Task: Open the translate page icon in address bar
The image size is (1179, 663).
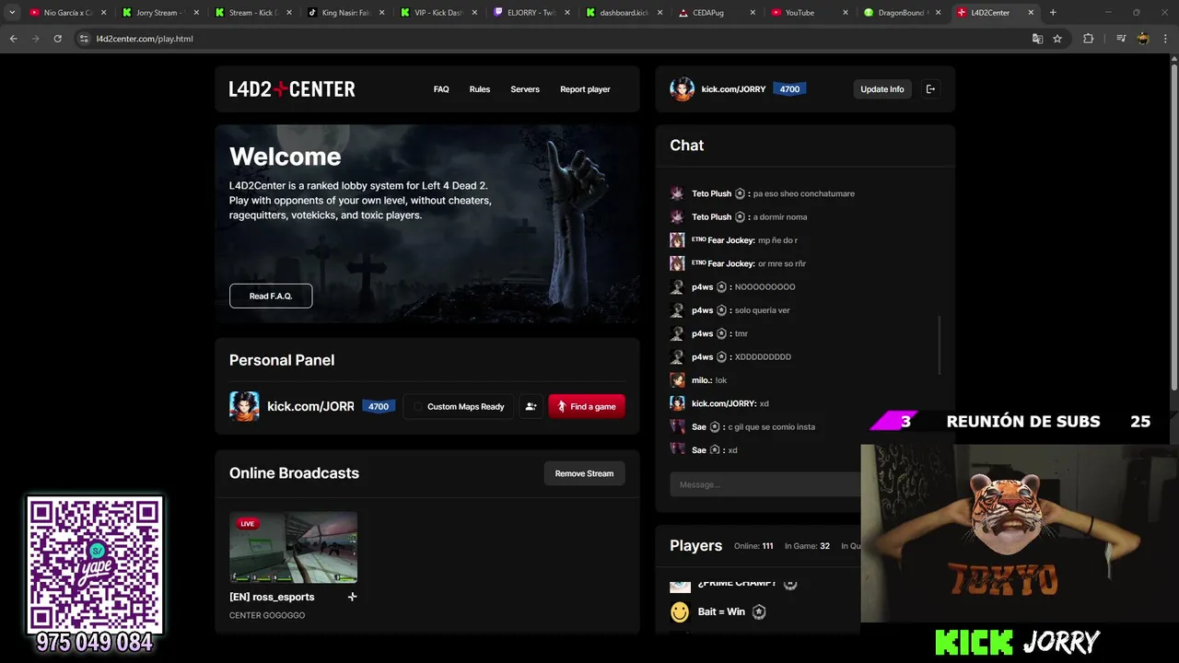Action: click(1037, 39)
